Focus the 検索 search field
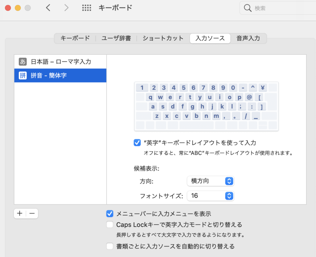Image resolution: width=316 pixels, height=257 pixels. tap(278, 8)
